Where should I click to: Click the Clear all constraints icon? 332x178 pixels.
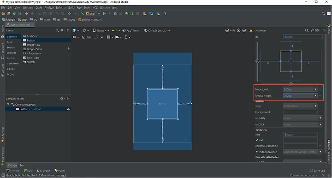(96, 37)
